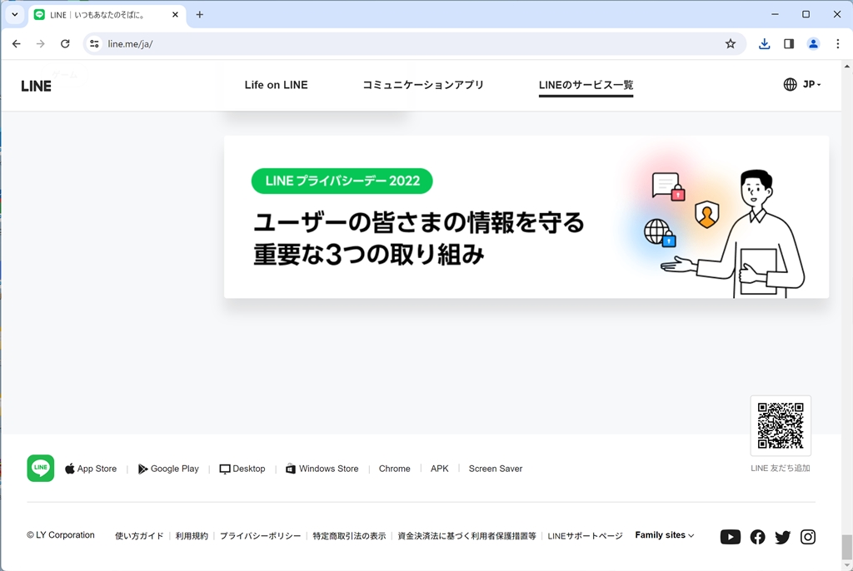Open the Instagram social icon
Screen dimensions: 853x571
[808, 537]
